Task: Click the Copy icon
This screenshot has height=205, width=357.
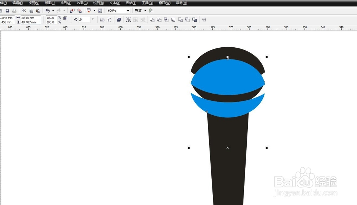Action: coord(31,11)
